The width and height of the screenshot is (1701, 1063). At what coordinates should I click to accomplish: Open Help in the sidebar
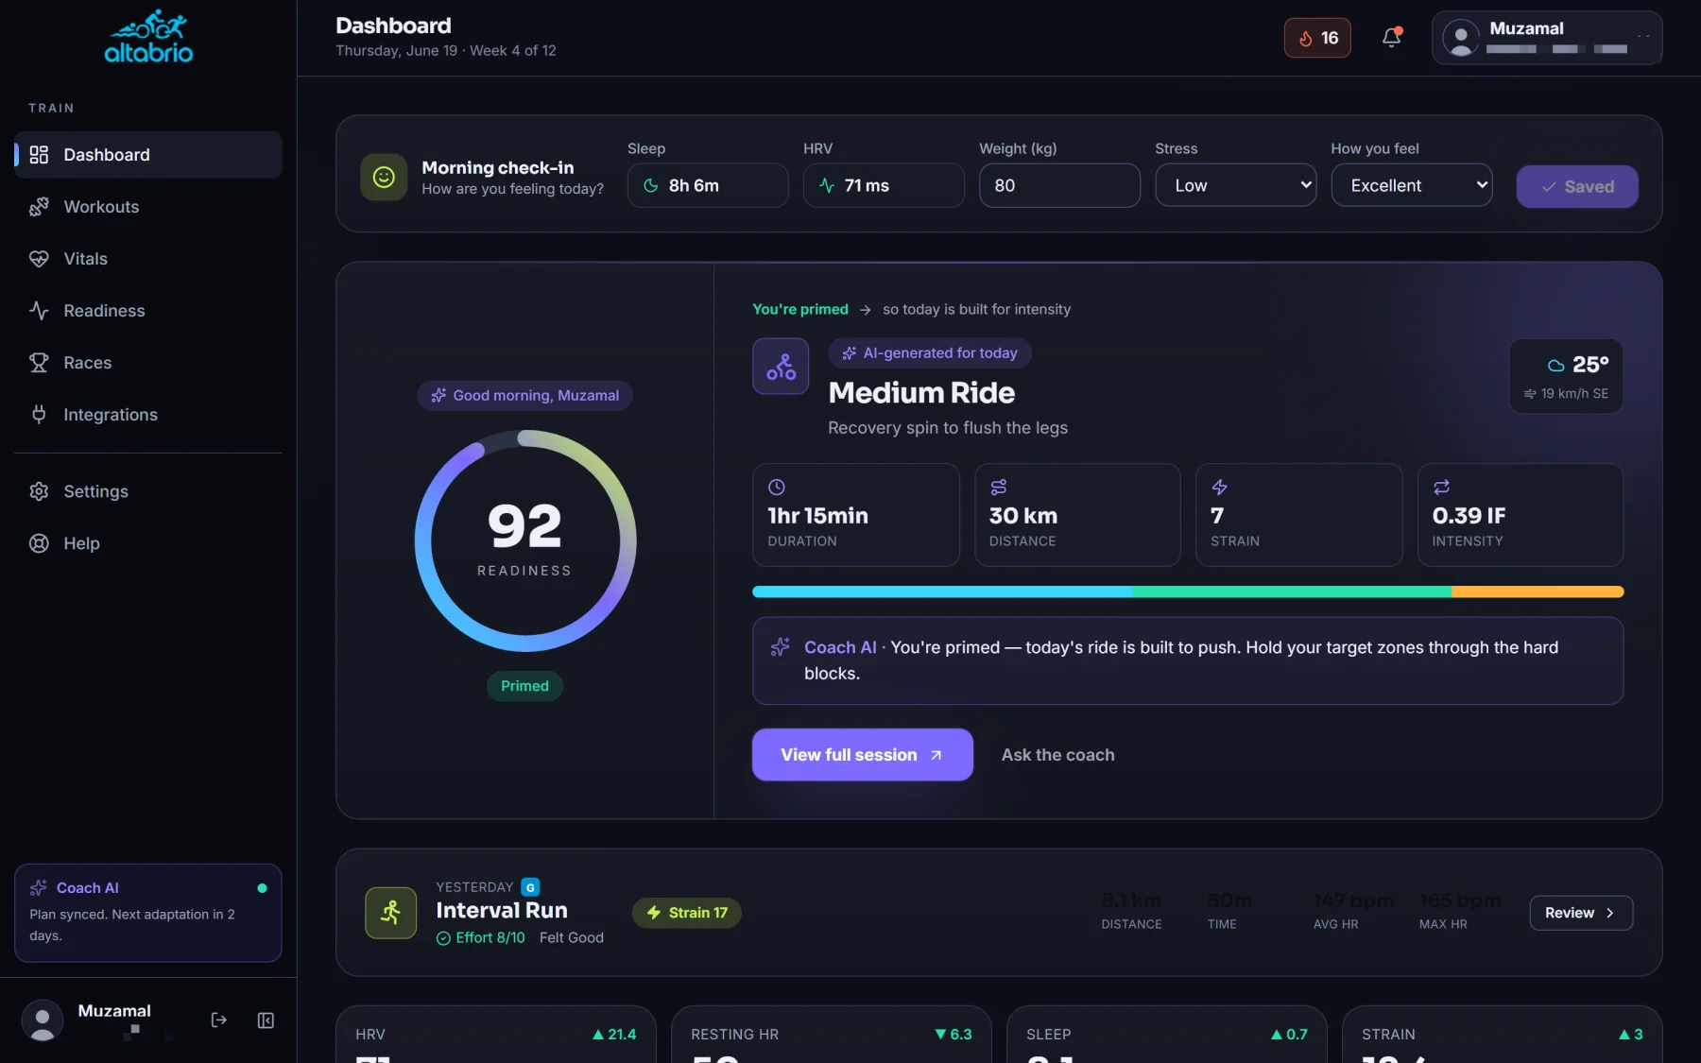148,543
